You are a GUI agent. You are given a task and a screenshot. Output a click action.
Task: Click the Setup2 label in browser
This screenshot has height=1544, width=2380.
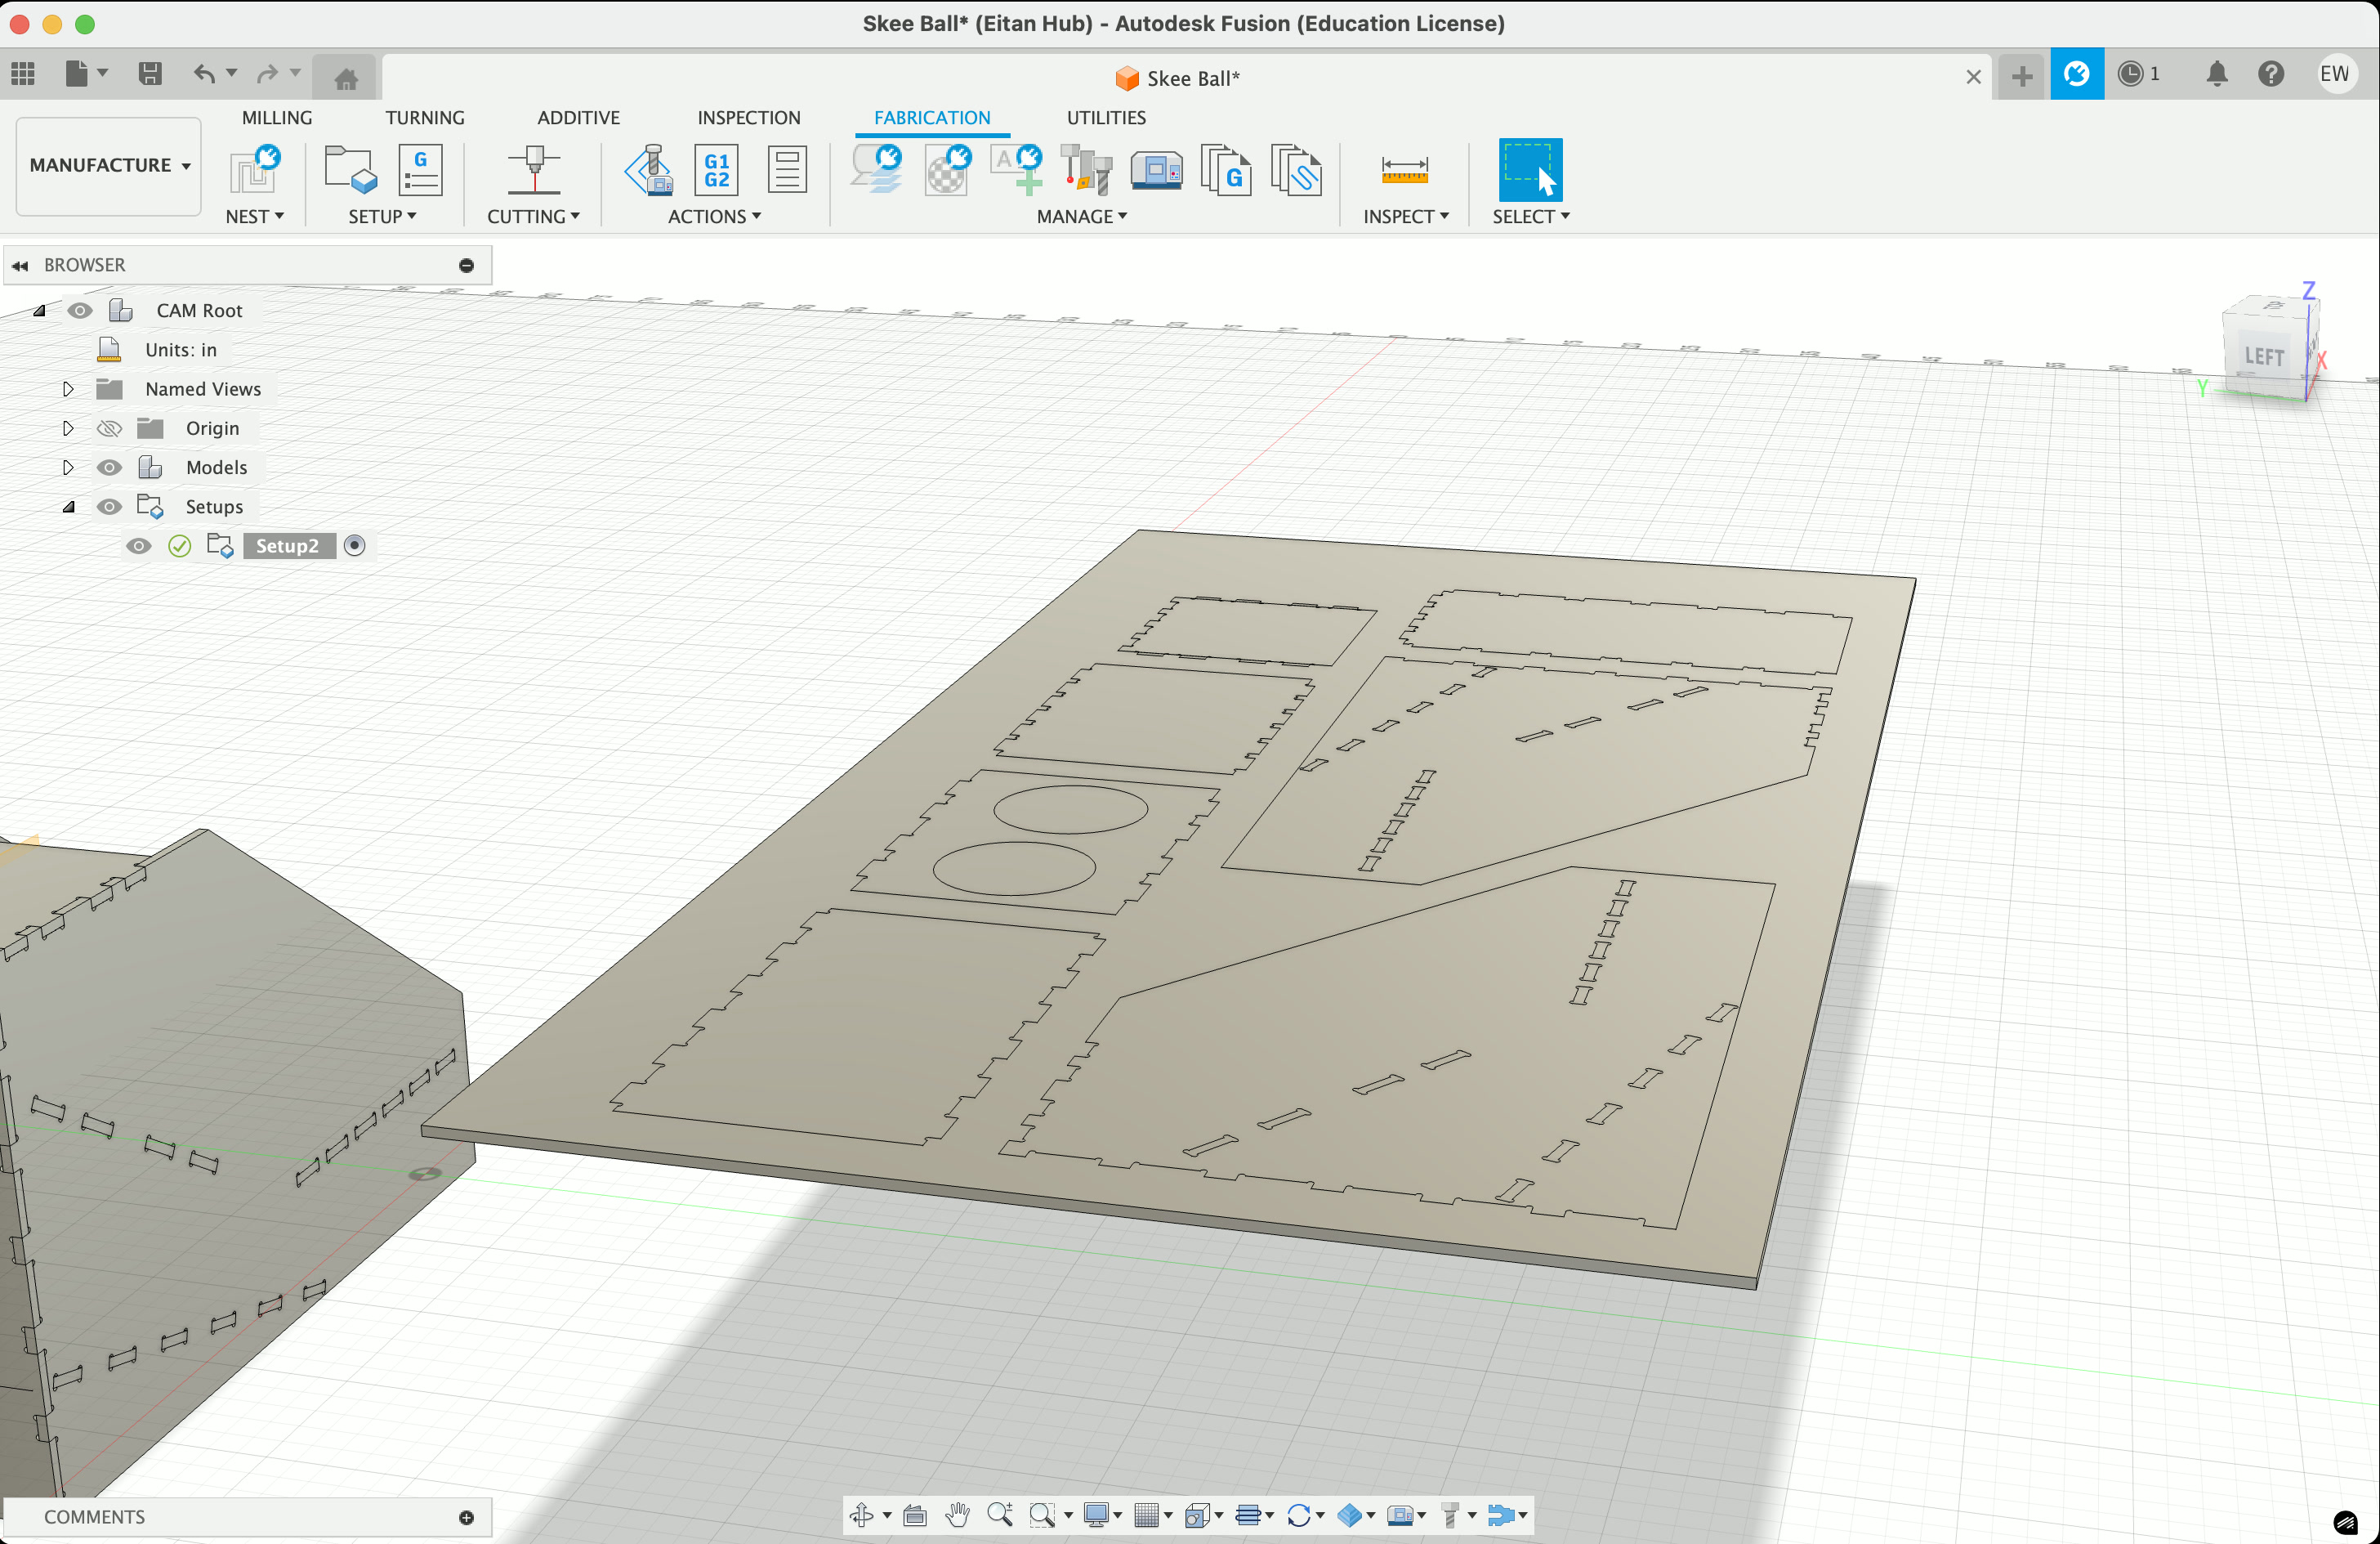point(287,546)
